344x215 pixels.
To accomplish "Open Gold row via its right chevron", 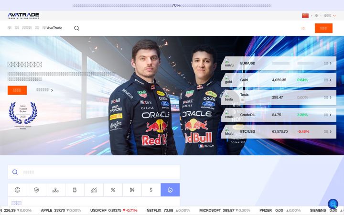I will (331, 80).
